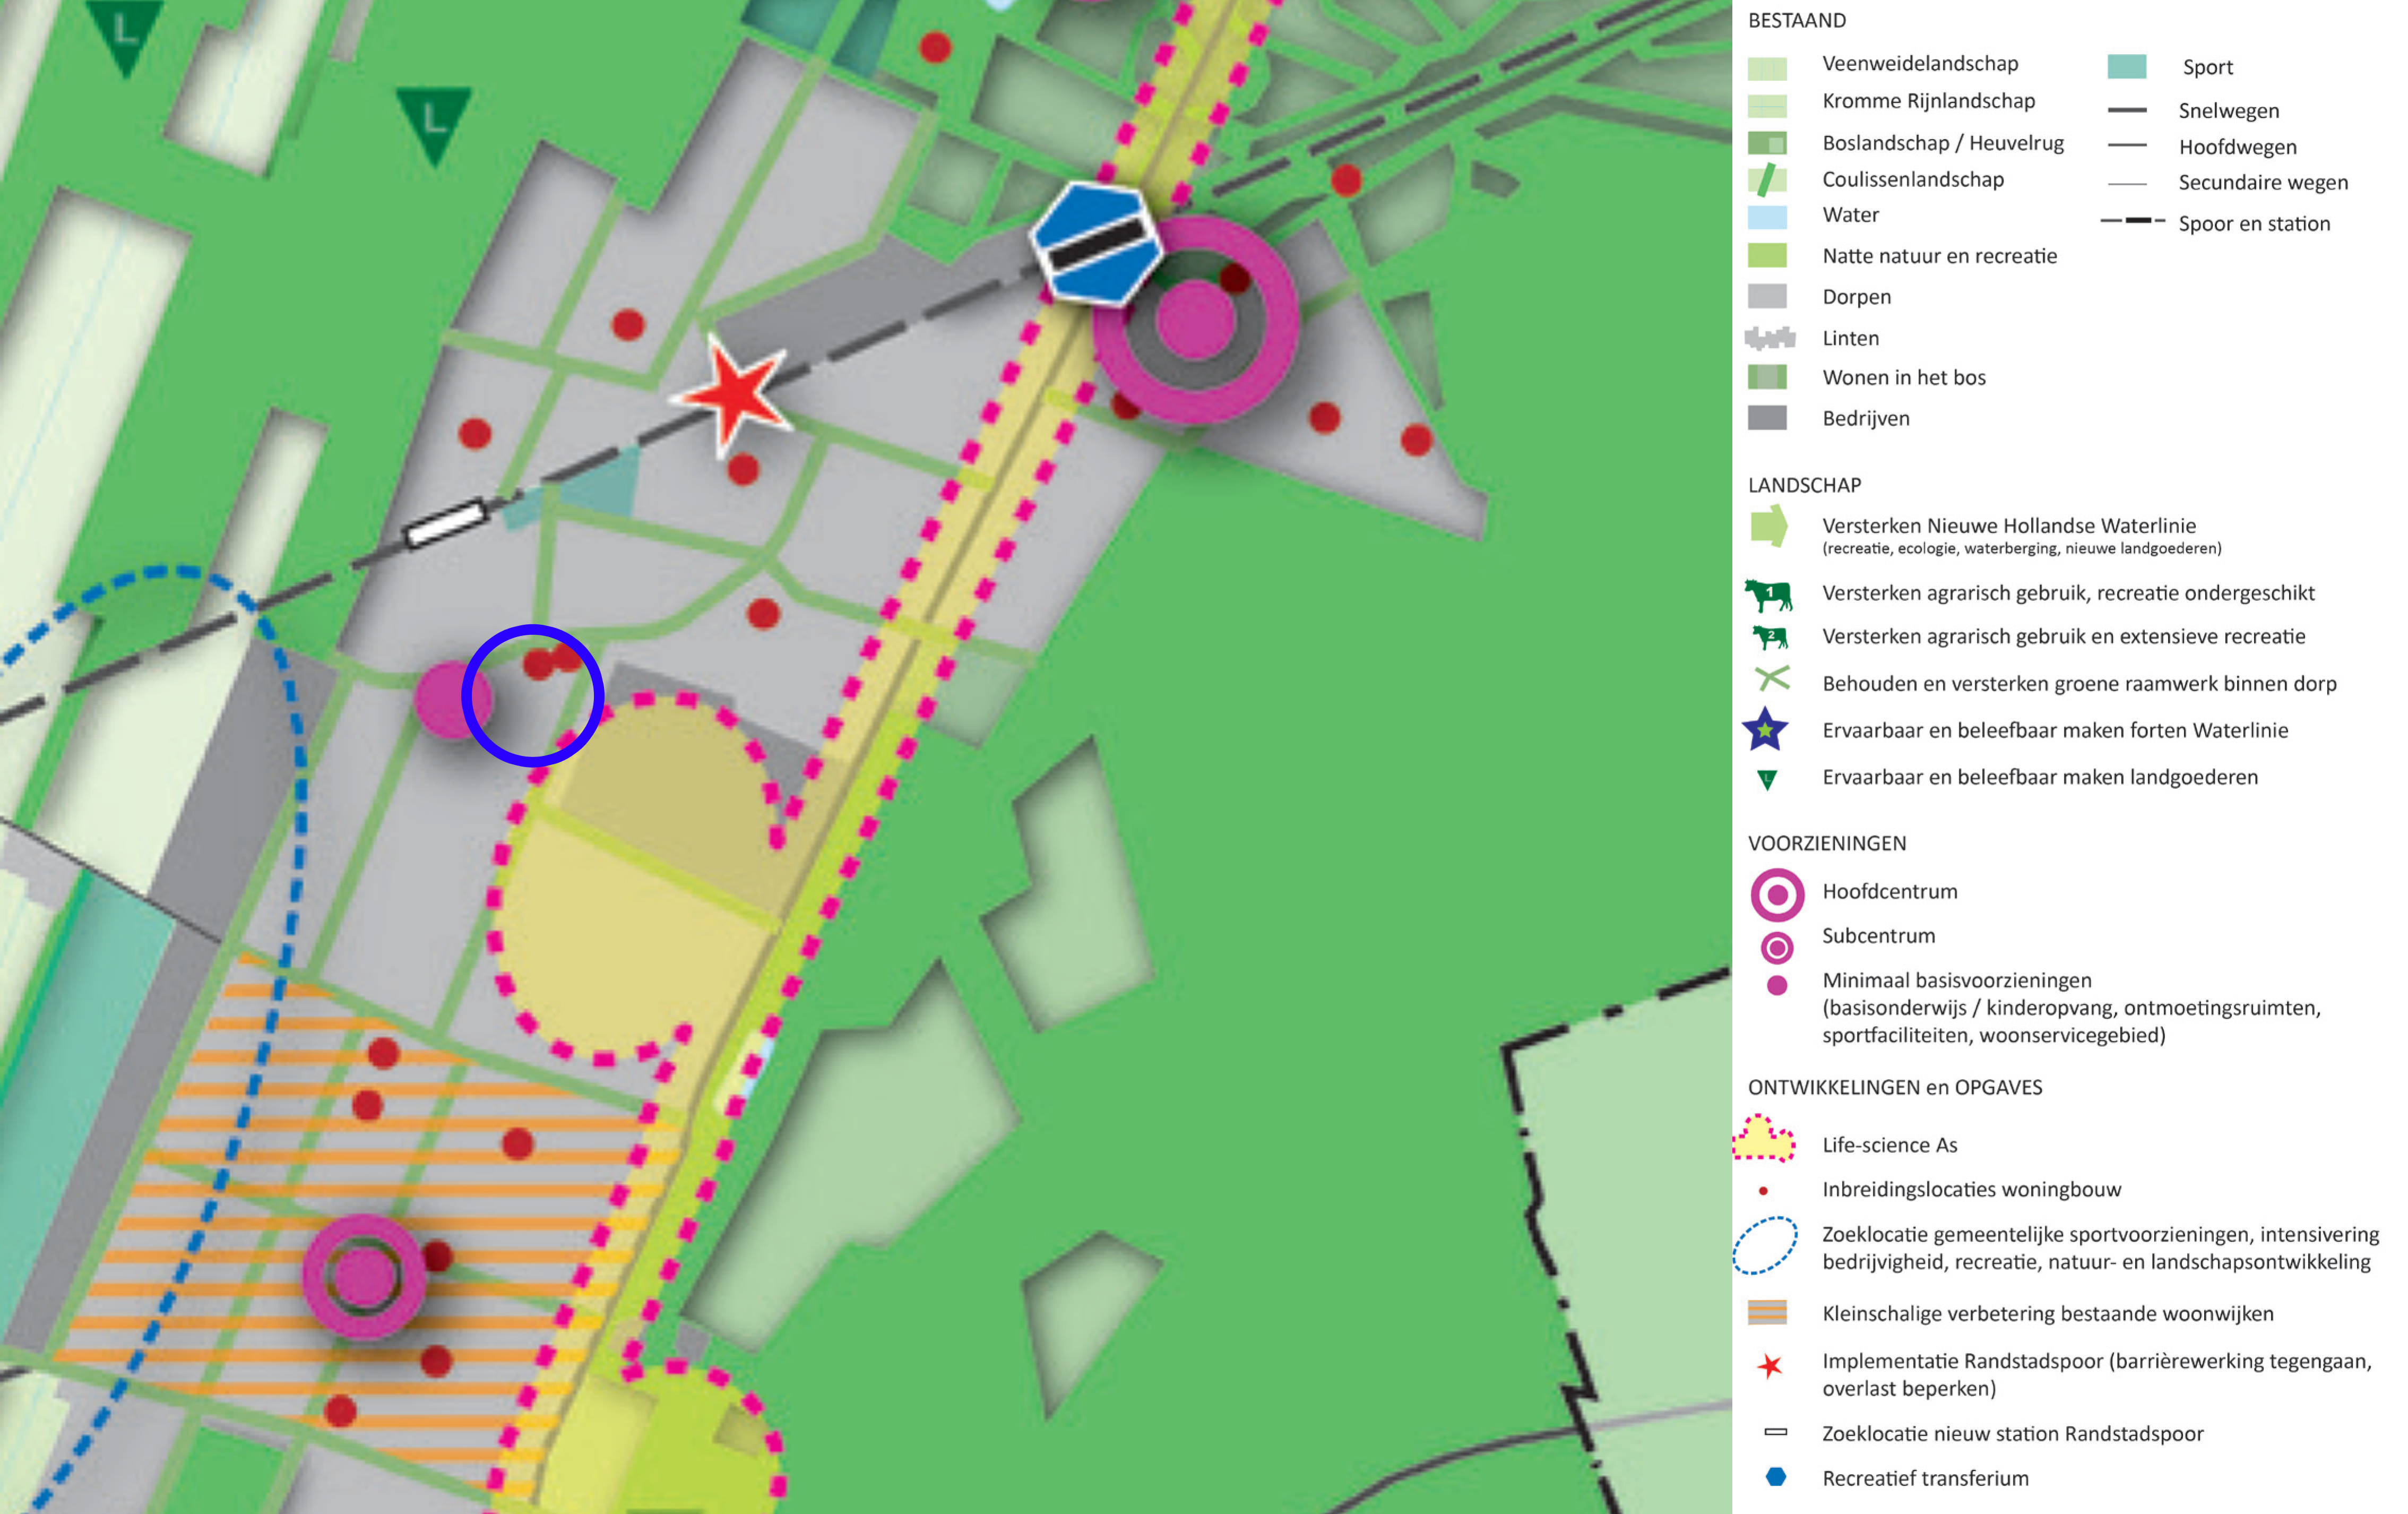Screen dimensions: 2408x1514
Task: Click the 'Recreatief transferium' label
Action: click(1925, 1478)
